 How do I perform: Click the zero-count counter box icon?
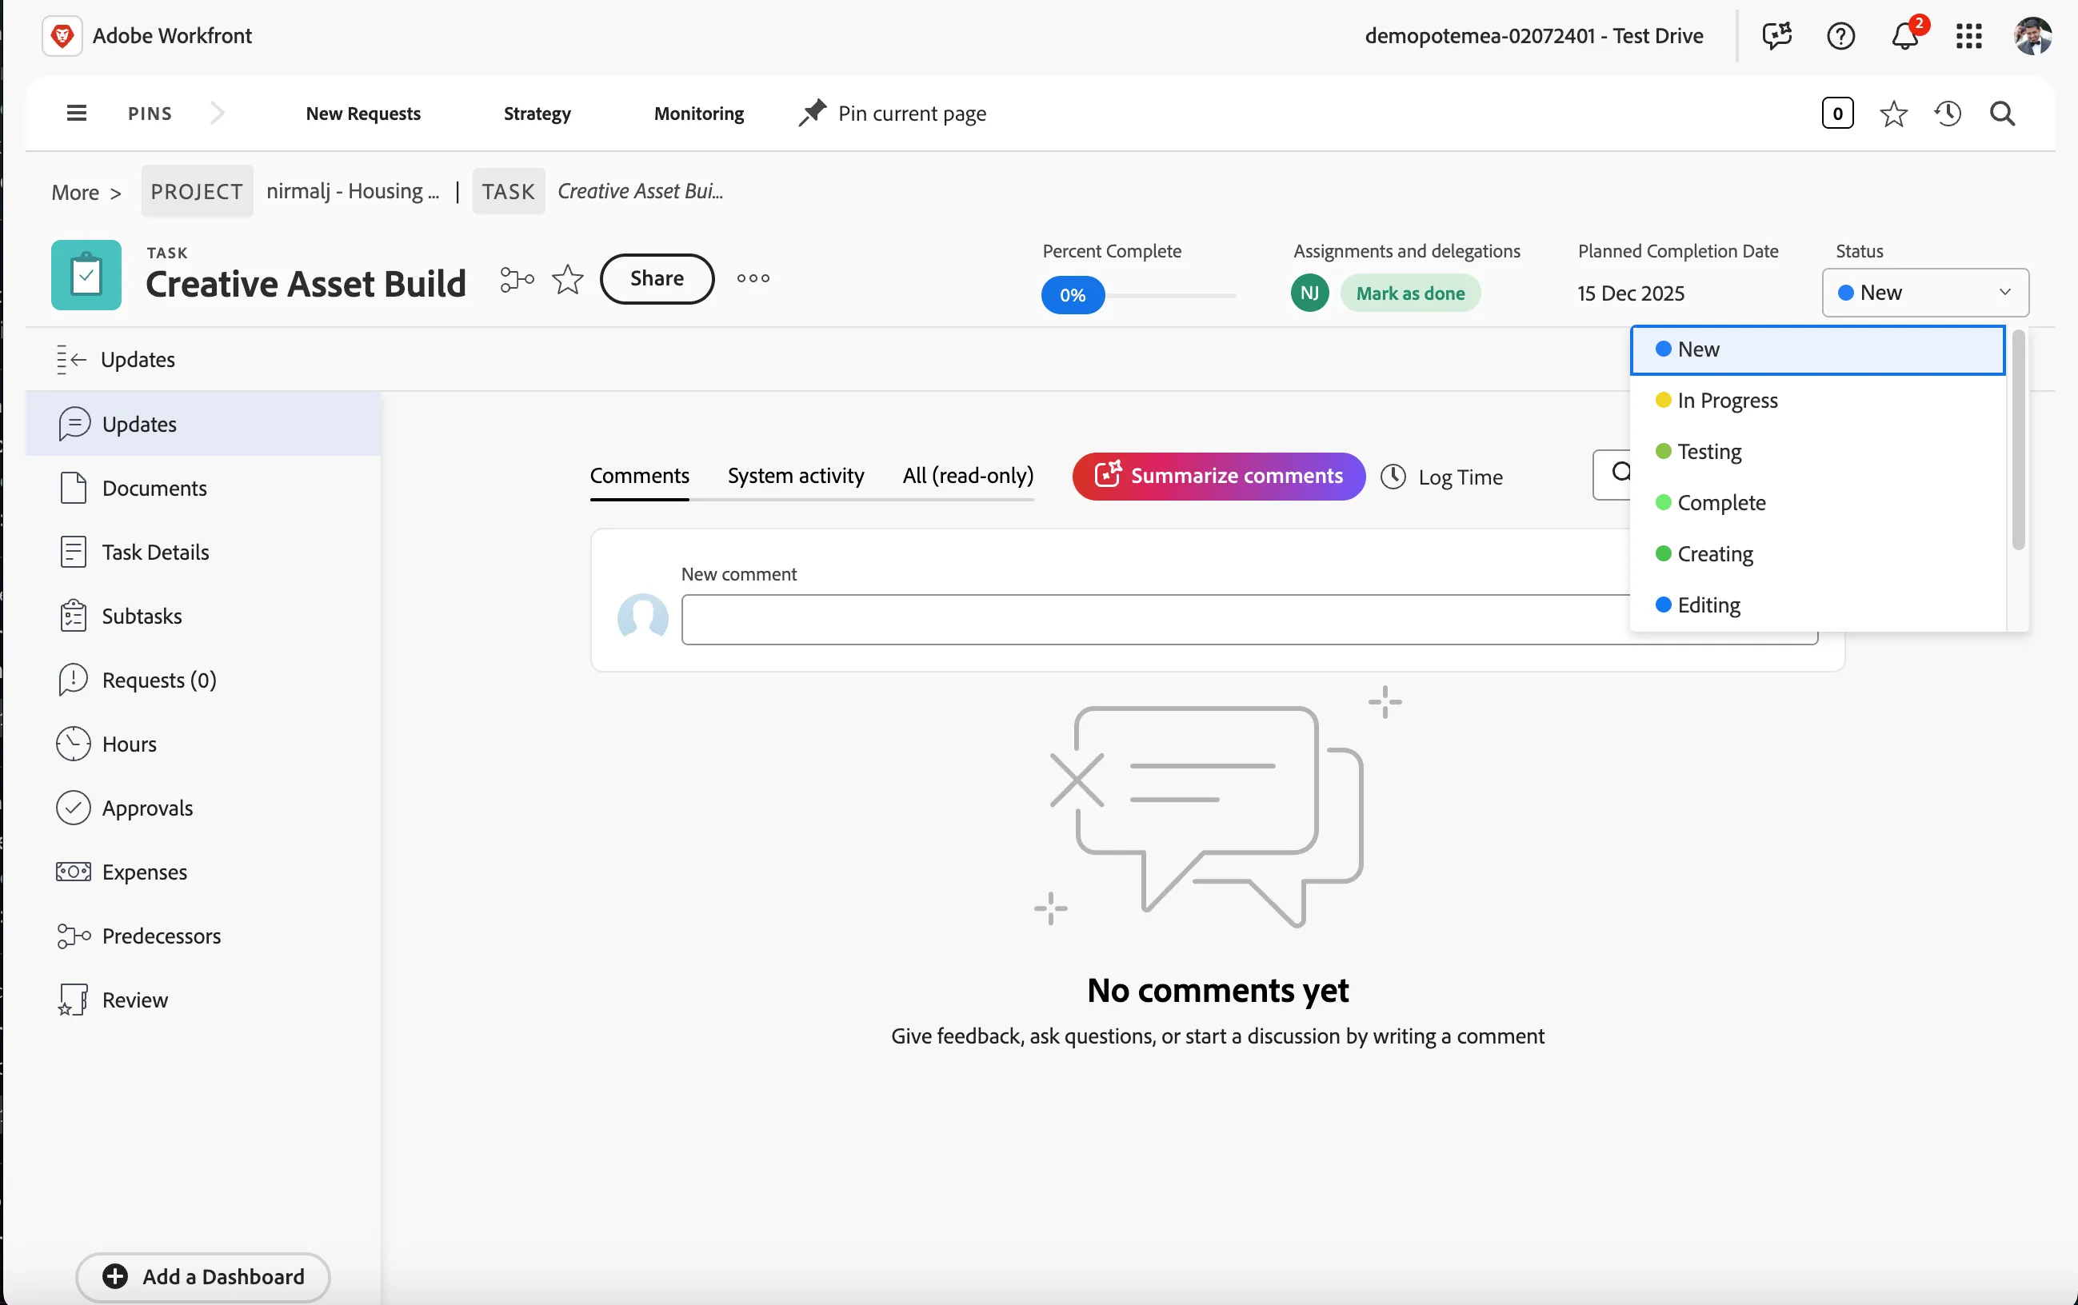click(x=1837, y=113)
